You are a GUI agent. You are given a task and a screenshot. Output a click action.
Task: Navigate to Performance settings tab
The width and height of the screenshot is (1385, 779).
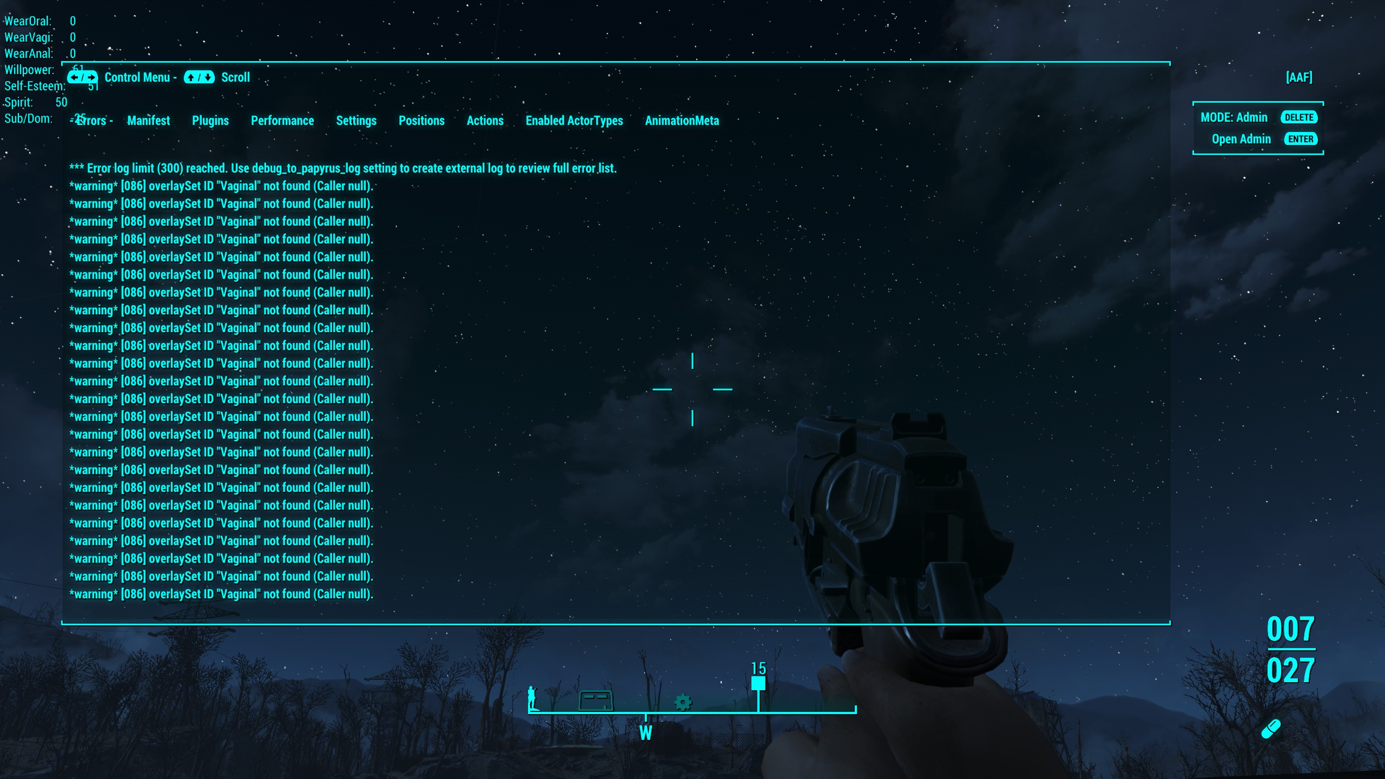(281, 120)
